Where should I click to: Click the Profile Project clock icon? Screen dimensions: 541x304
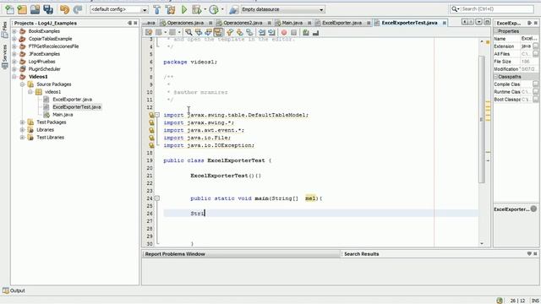(x=214, y=9)
